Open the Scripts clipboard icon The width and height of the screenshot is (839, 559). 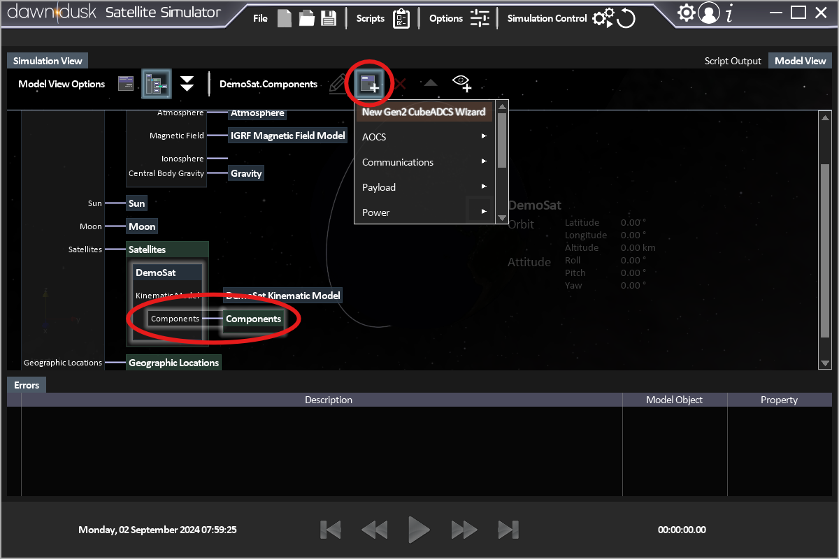point(401,18)
